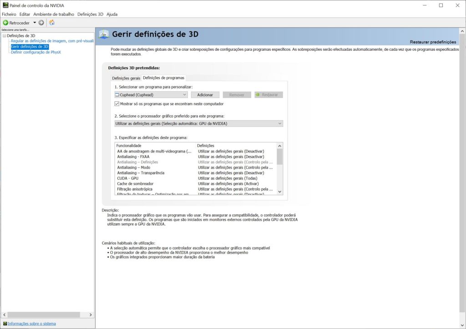Viewport: 466px width, 329px height.
Task: Click the settings list scroll-down arrow
Action: click(280, 192)
